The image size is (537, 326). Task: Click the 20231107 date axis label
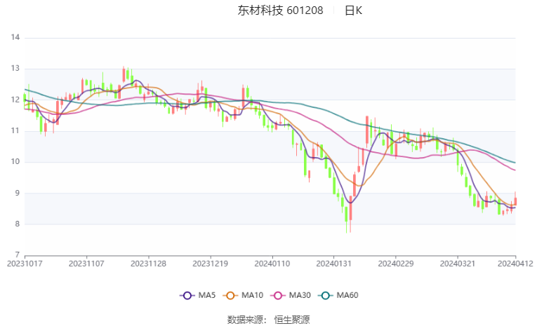pyautogui.click(x=86, y=264)
